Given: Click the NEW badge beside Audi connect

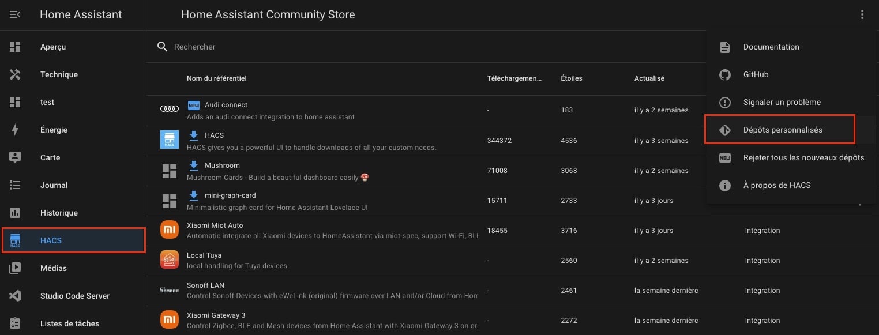Looking at the screenshot, I should click(x=193, y=106).
